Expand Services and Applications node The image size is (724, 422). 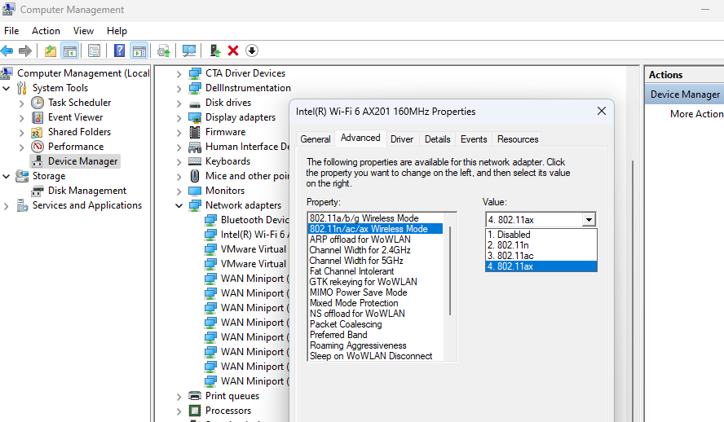(x=7, y=206)
